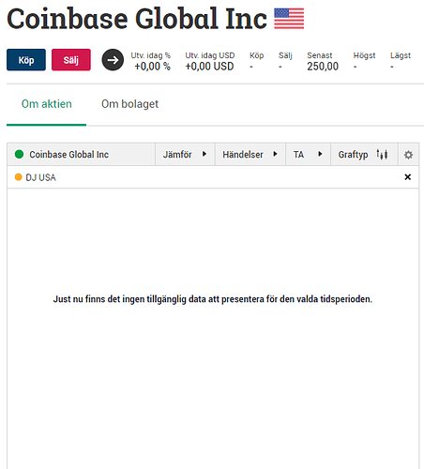Expand the Jämför dropdown arrow

click(x=204, y=154)
